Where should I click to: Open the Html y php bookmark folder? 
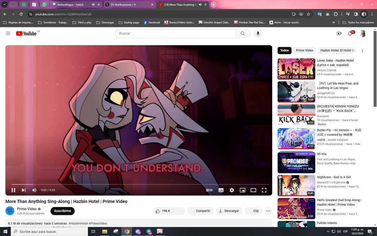click(82, 23)
